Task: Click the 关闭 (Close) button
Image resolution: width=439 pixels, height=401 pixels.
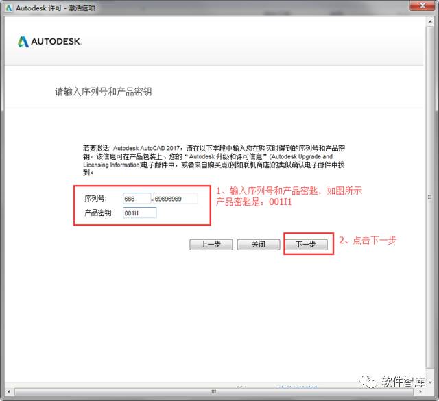Action: click(259, 244)
